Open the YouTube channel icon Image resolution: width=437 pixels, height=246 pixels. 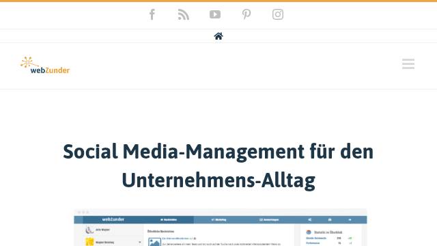pyautogui.click(x=215, y=14)
